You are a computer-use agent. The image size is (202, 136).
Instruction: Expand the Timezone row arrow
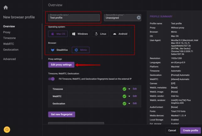pyautogui.click(x=129, y=89)
